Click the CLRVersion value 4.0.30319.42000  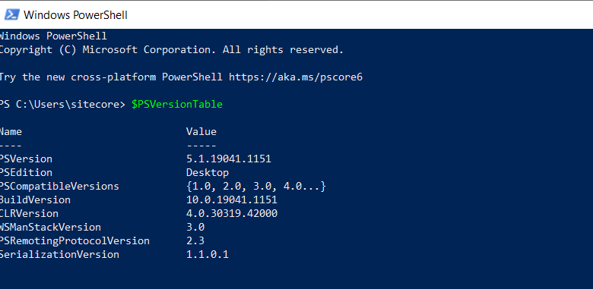tap(231, 214)
